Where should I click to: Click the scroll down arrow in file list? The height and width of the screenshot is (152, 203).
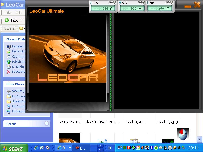(x=200, y=139)
